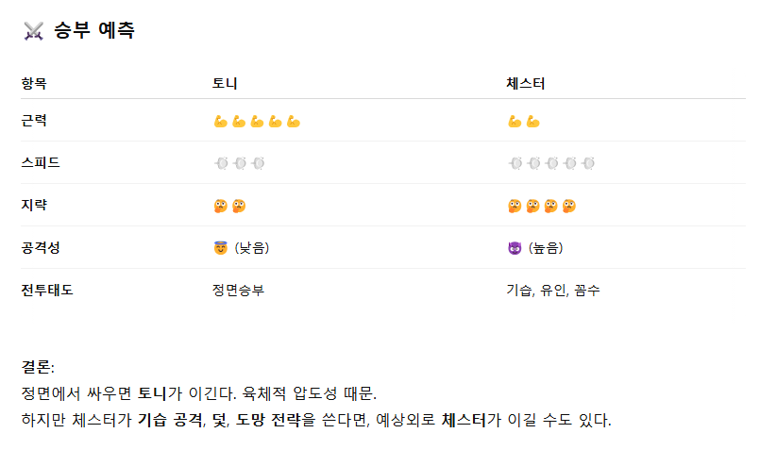Click the first thinking emoji in Toni's 지략 row
The width and height of the screenshot is (760, 450).
point(221,206)
